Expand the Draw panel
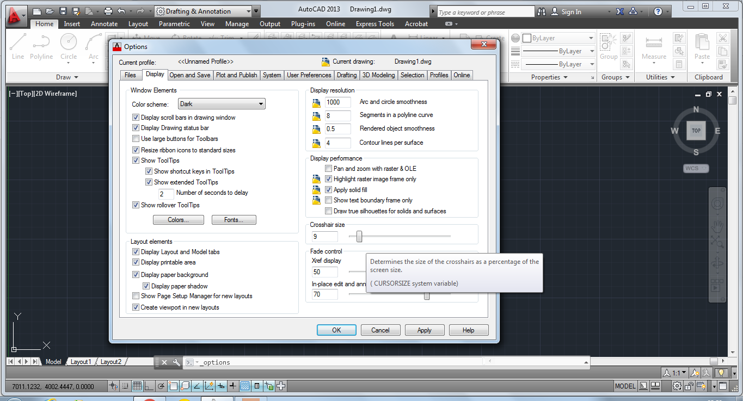This screenshot has width=743, height=401. point(67,77)
